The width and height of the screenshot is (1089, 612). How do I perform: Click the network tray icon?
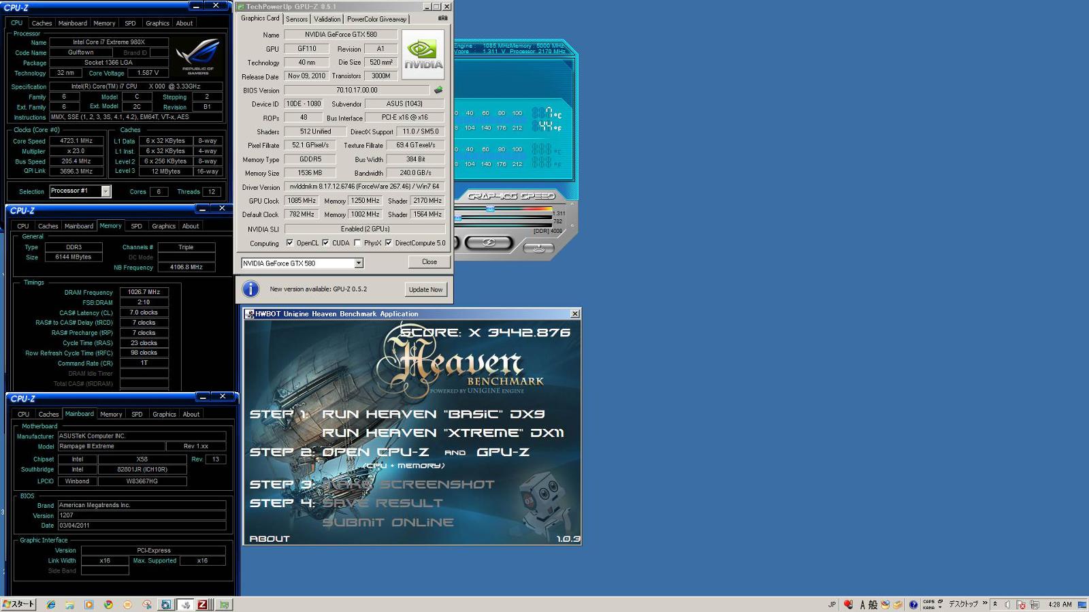[1035, 605]
